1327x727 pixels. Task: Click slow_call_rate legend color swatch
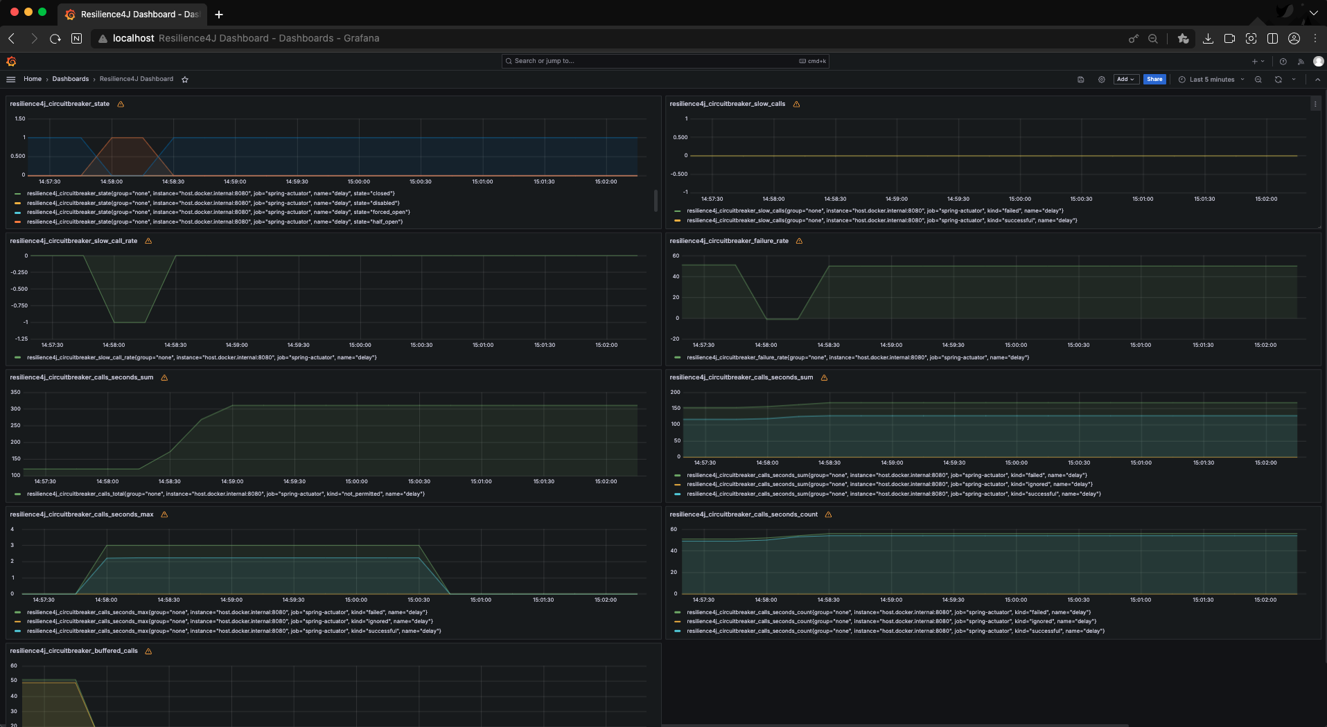point(17,358)
